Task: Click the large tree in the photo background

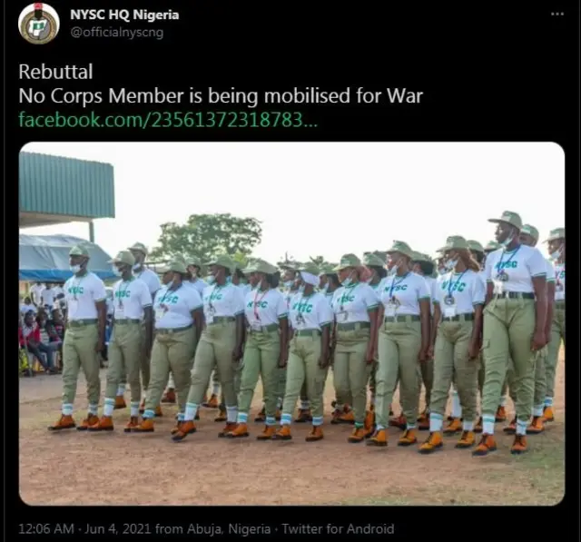Action: [208, 236]
